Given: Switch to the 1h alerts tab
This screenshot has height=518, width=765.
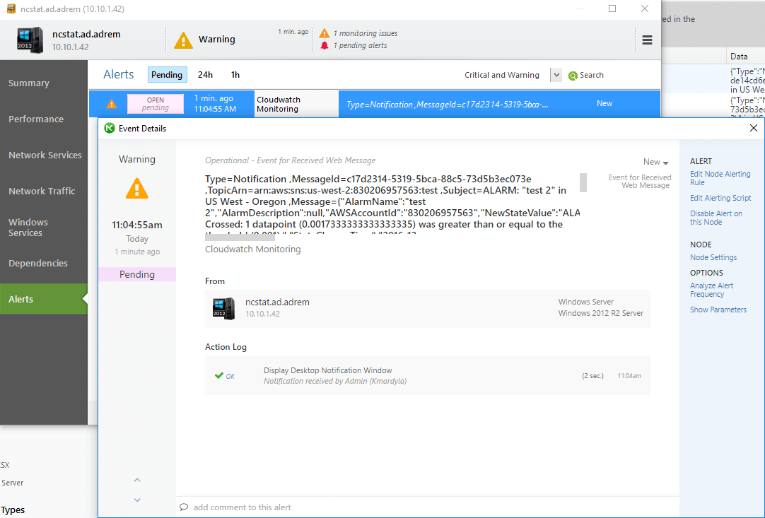Looking at the screenshot, I should coord(235,74).
